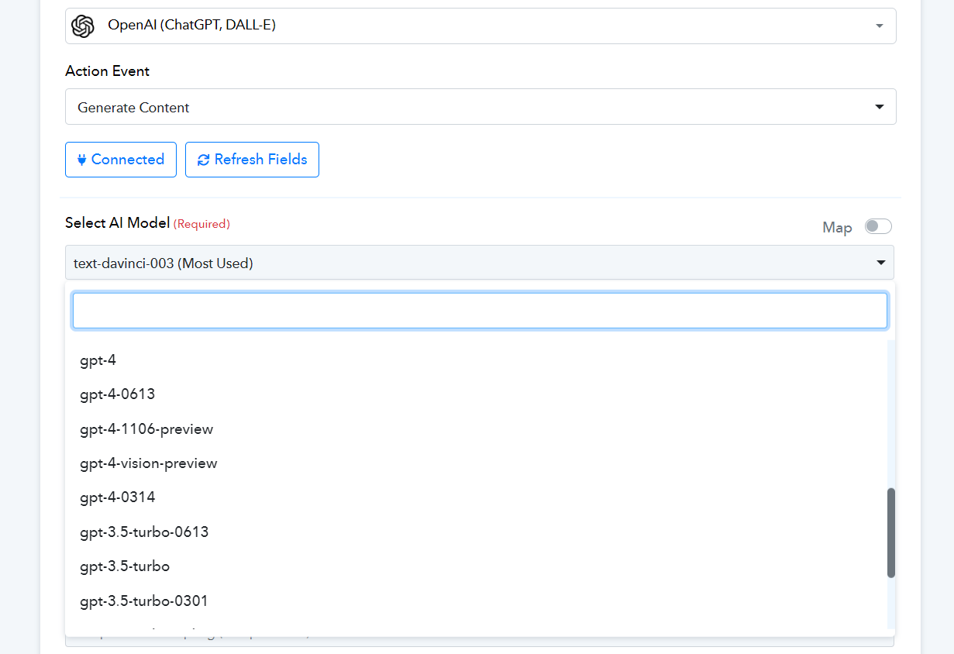
Task: Select gpt-3.5-turbo-0613 model
Action: pyautogui.click(x=476, y=532)
